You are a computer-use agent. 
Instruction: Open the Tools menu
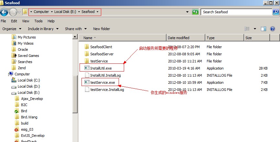point(38,21)
